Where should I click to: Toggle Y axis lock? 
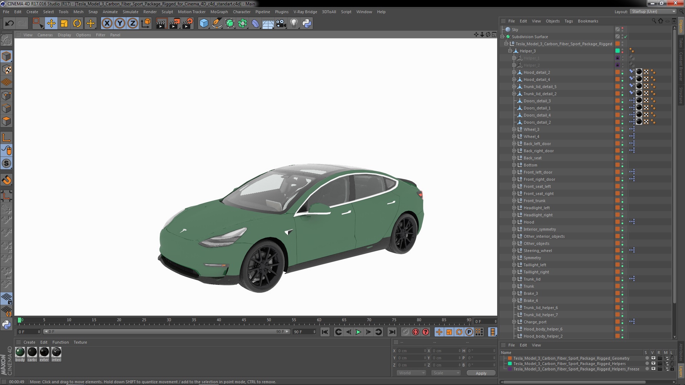pos(120,24)
